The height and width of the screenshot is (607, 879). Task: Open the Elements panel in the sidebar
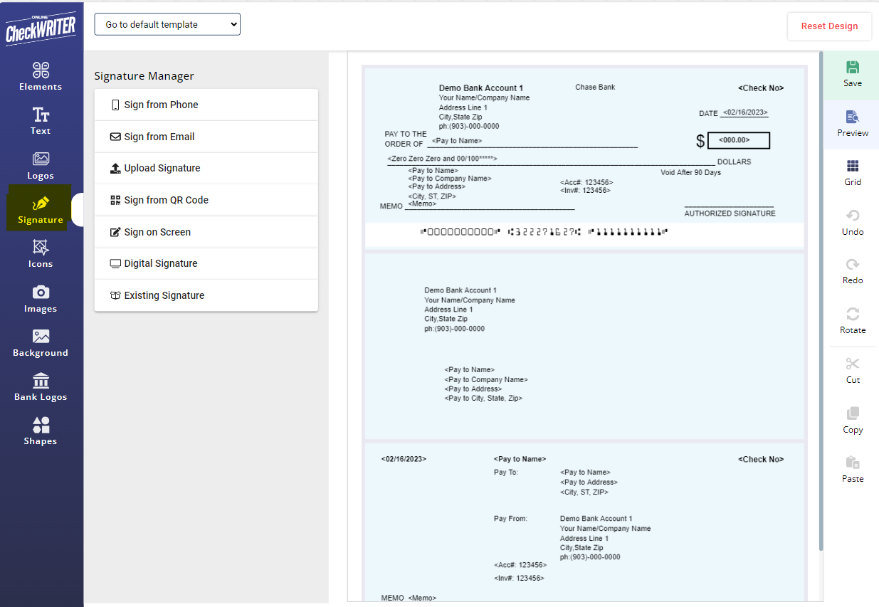pos(41,76)
